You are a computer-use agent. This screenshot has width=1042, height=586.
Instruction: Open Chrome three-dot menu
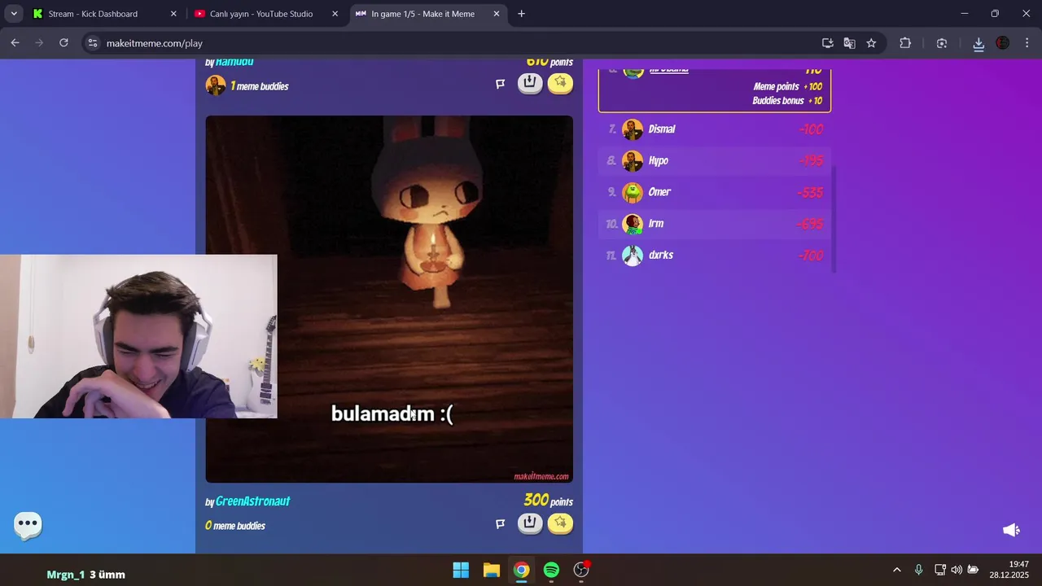tap(1027, 43)
